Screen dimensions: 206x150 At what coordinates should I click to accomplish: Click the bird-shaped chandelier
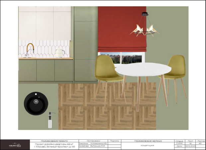[x=145, y=25]
